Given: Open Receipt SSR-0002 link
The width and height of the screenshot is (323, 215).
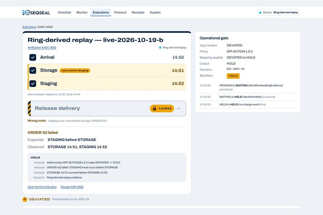Looking at the screenshot, I should (72, 187).
